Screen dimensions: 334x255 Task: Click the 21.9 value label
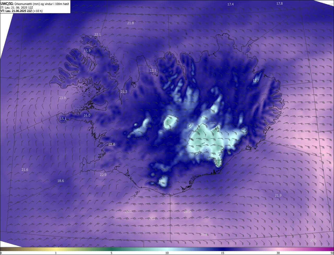(278, 196)
